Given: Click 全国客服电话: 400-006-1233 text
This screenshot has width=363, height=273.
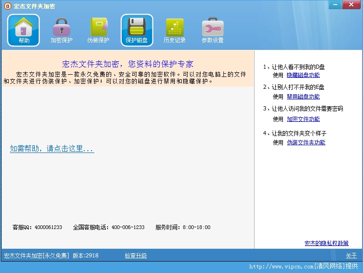Looking at the screenshot, I should [x=108, y=227].
